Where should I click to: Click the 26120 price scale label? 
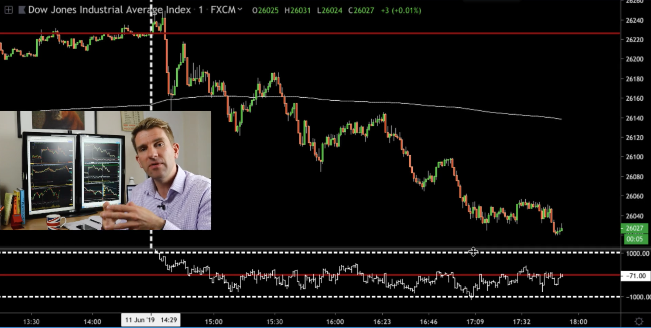[634, 138]
